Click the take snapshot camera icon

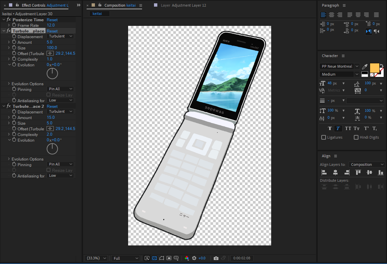click(216, 258)
